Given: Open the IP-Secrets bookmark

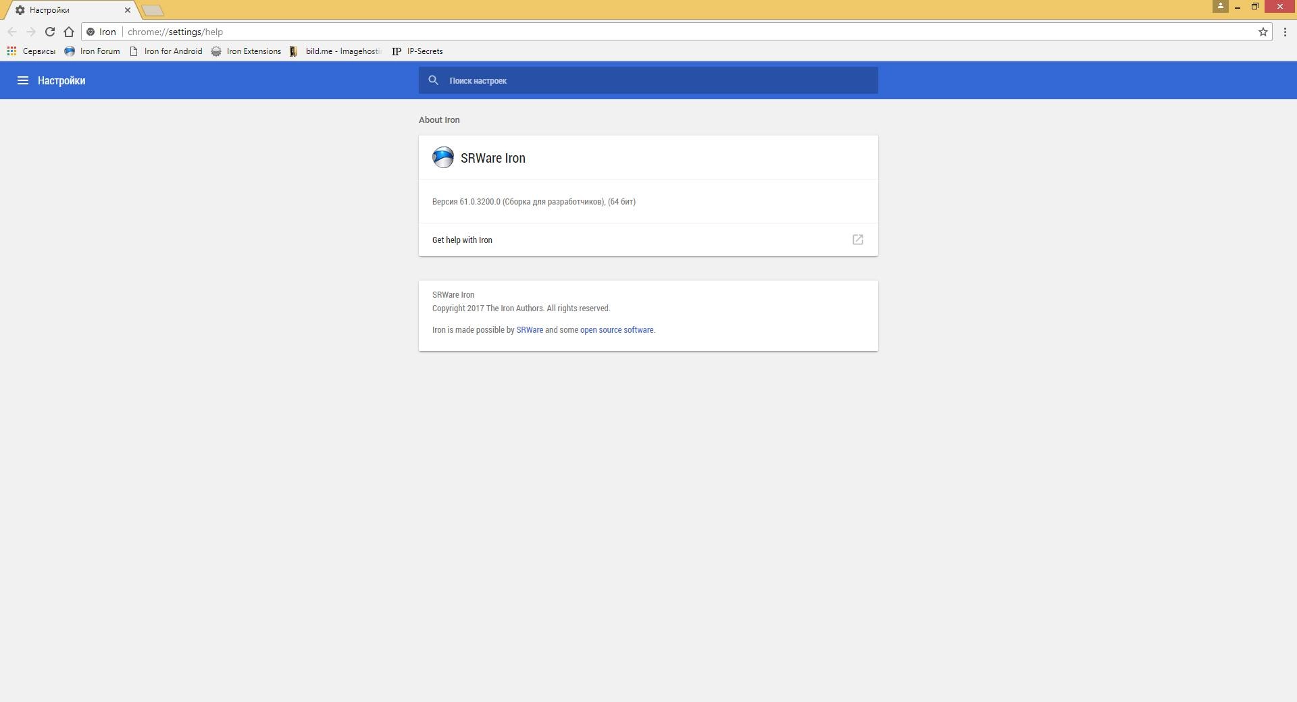Looking at the screenshot, I should tap(417, 51).
